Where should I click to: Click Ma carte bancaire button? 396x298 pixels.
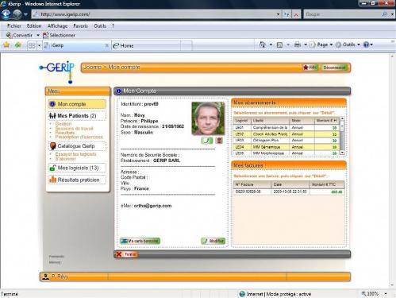point(140,241)
